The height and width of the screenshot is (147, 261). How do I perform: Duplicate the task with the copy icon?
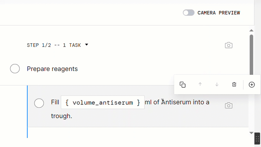point(182,85)
